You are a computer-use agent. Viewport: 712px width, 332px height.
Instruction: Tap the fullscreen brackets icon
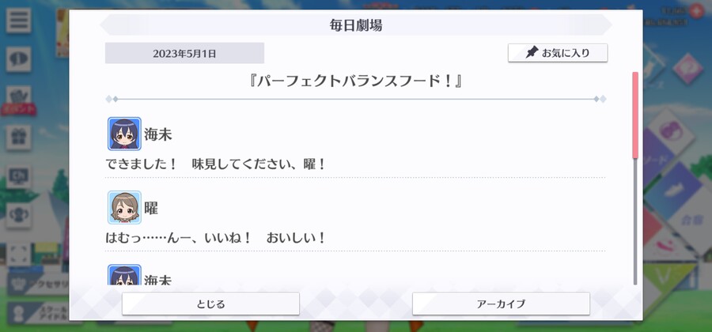pos(19,255)
